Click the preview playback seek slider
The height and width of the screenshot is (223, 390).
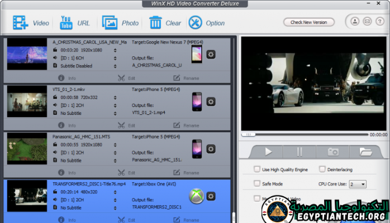pyautogui.click(x=305, y=134)
